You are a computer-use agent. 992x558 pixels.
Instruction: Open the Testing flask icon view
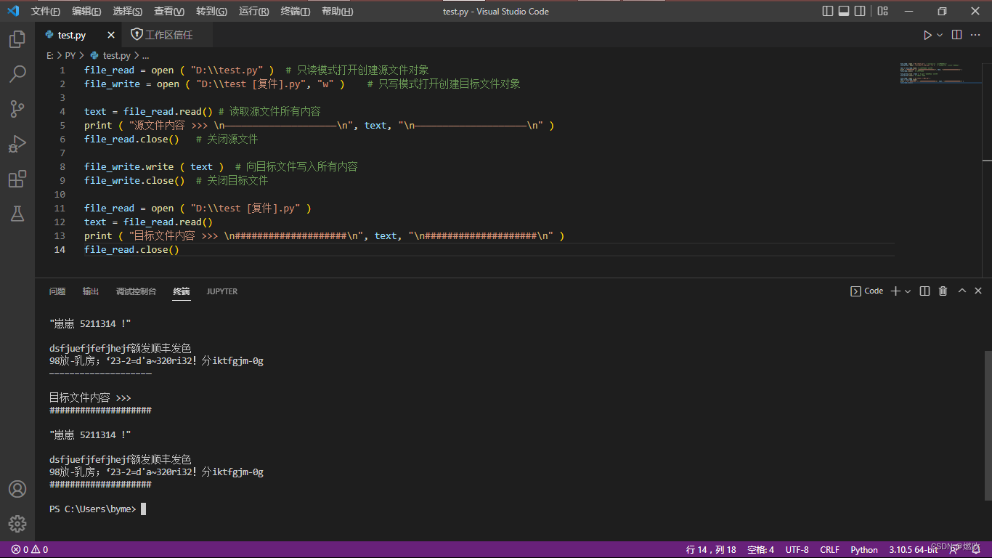point(17,214)
